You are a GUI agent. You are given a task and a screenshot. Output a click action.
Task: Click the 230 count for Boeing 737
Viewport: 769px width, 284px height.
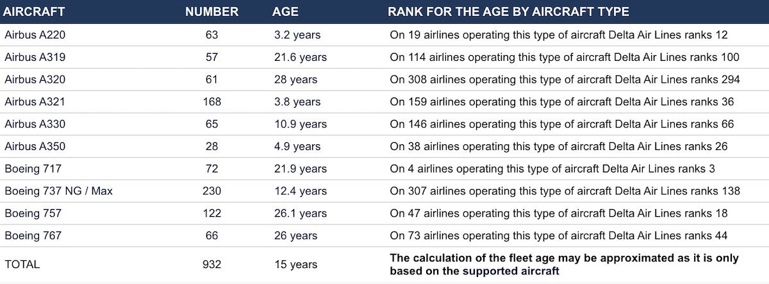coord(211,191)
